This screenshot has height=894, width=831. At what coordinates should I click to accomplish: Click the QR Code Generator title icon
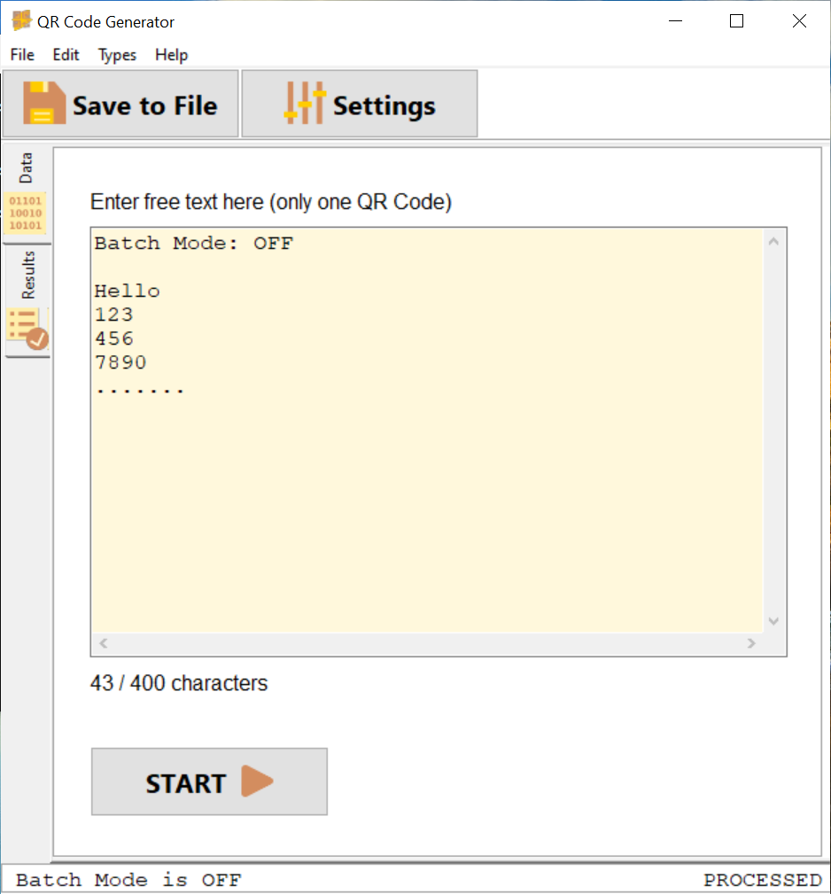21,21
